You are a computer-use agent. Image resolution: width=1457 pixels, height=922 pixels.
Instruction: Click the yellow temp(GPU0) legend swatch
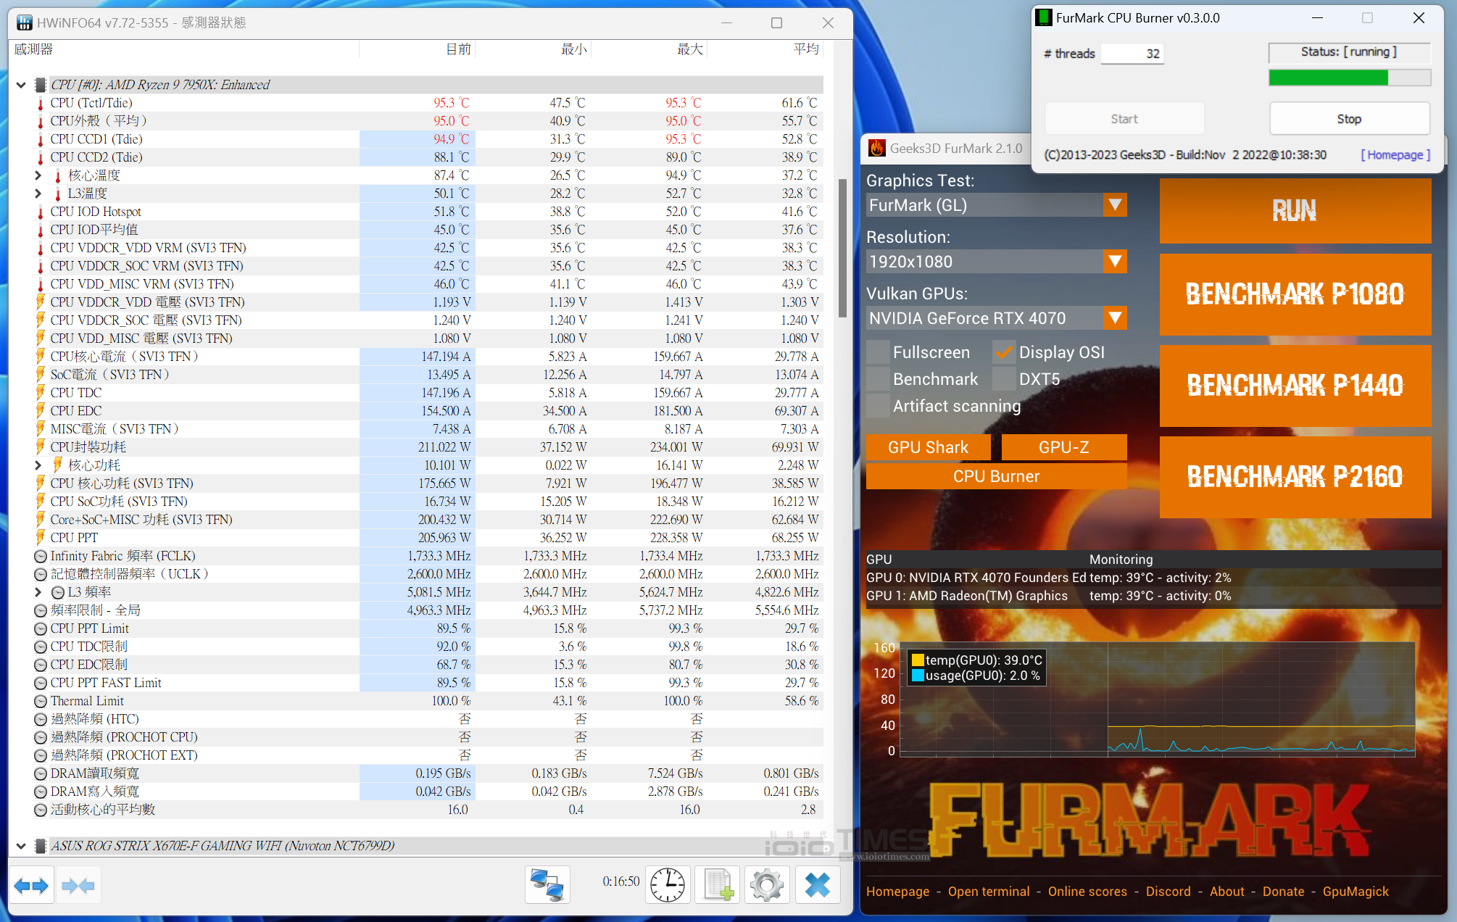(x=918, y=660)
